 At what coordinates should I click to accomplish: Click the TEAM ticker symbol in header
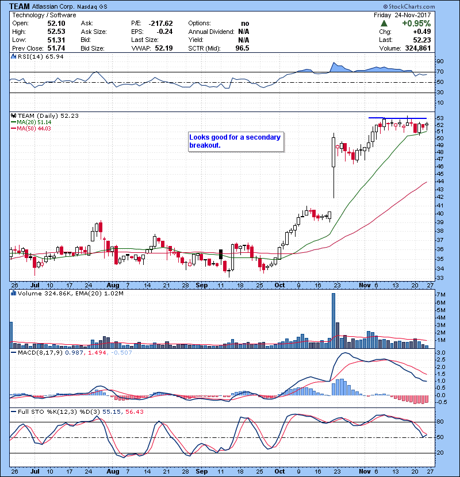(20, 6)
